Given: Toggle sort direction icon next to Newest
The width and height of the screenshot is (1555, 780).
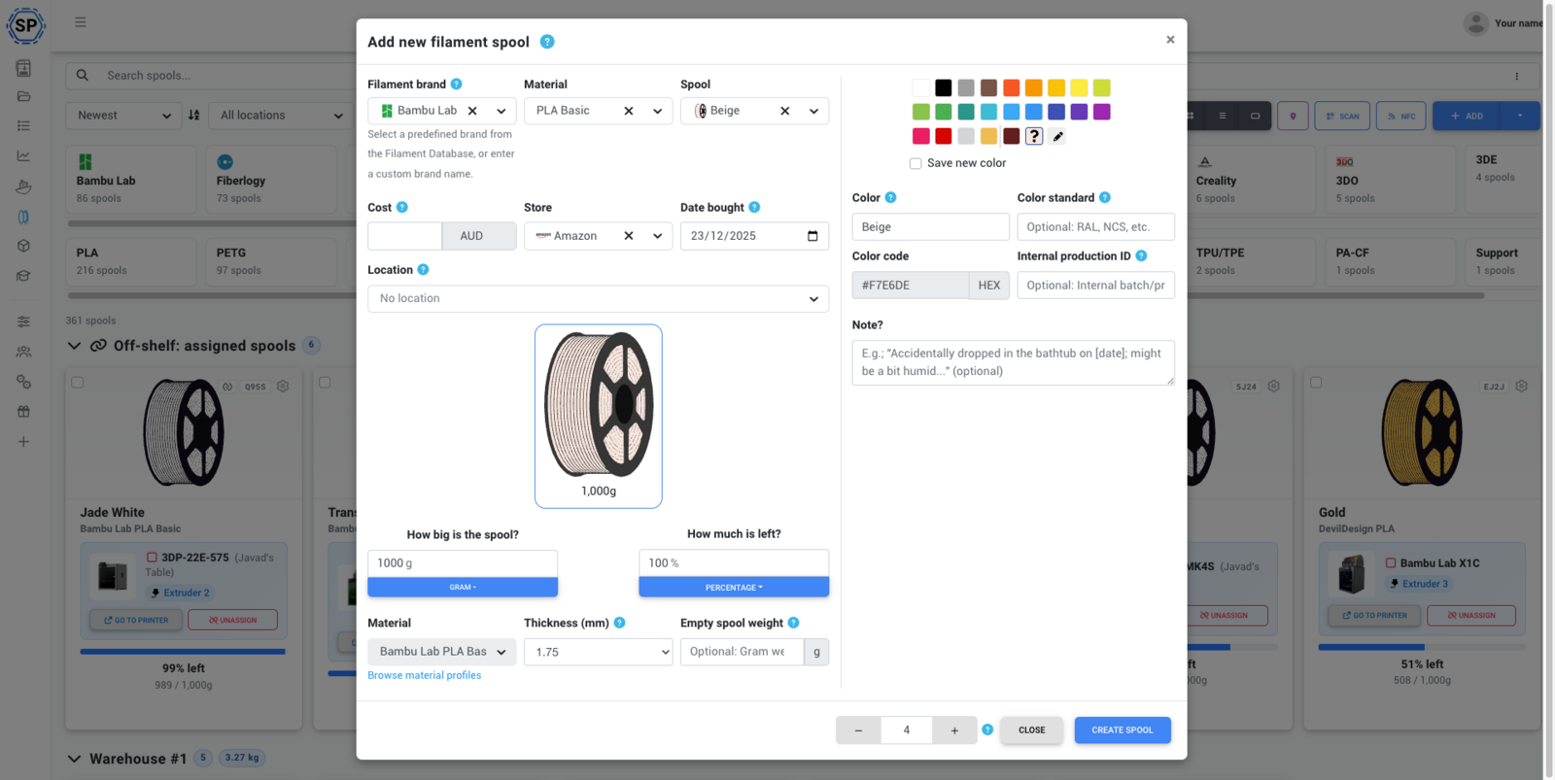Looking at the screenshot, I should (193, 115).
